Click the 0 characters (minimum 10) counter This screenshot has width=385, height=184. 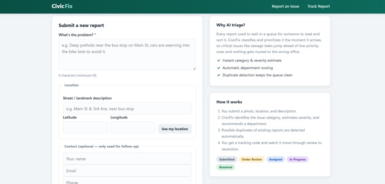point(77,76)
